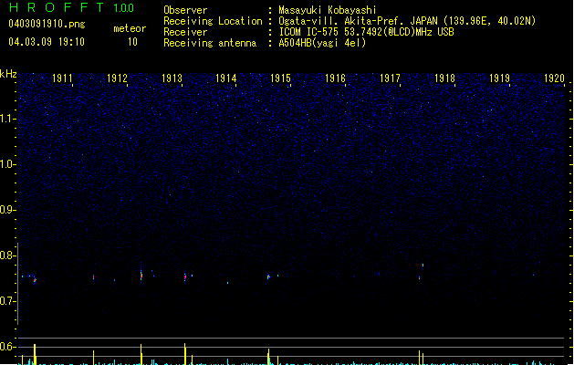Click the kHz axis unit label

click(x=8, y=74)
